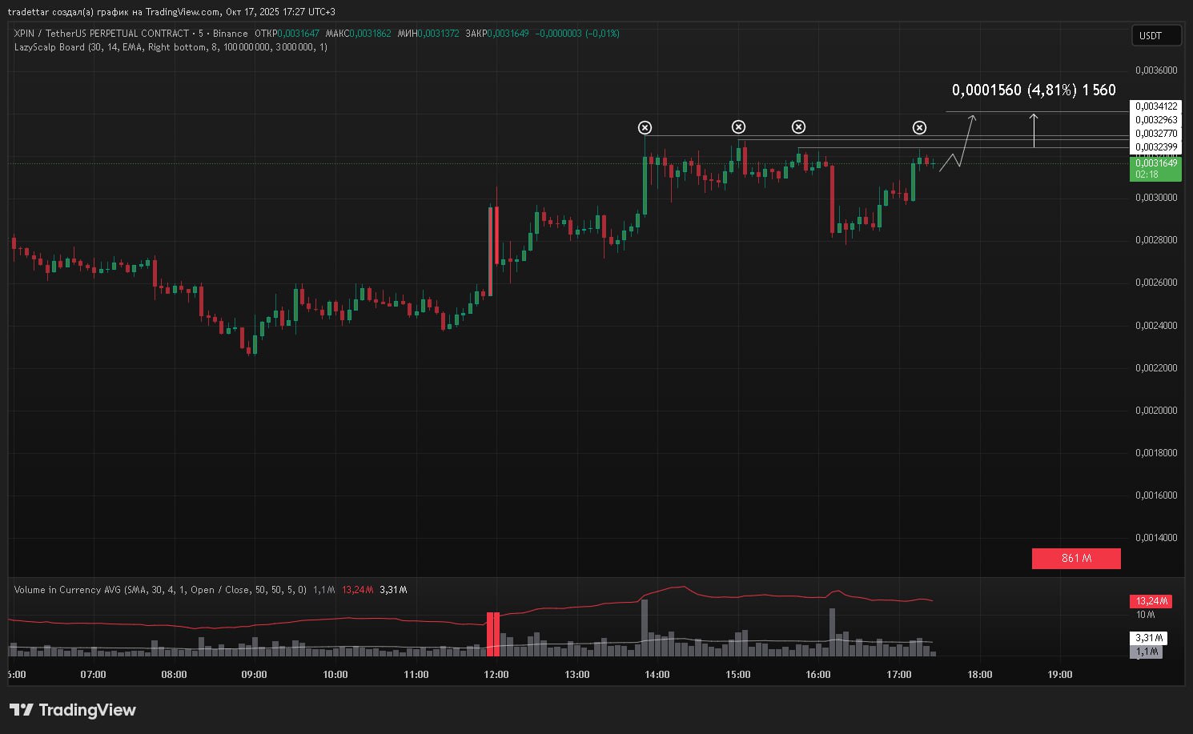Click the white 3,31 M volume label
Screen dimensions: 1193x734
coord(1148,638)
